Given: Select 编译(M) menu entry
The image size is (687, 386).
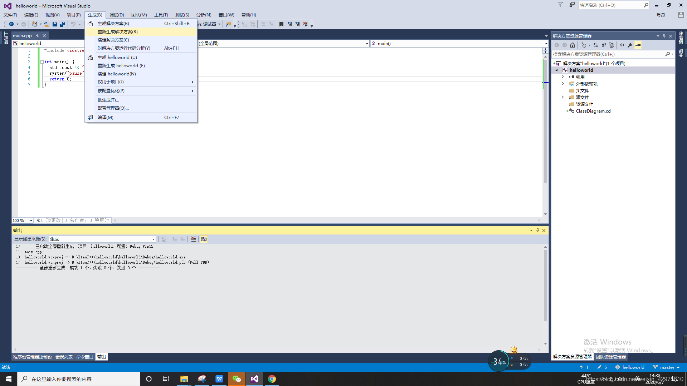Looking at the screenshot, I should (141, 118).
